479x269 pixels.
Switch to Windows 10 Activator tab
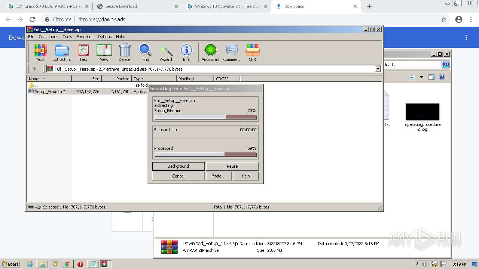pyautogui.click(x=228, y=6)
